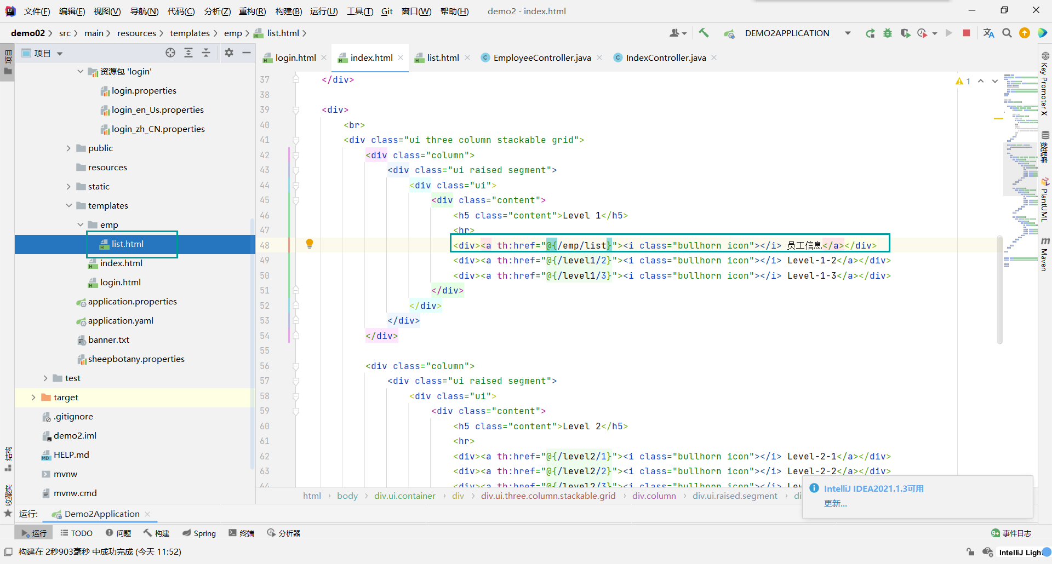Click the colorful plugin icon at the toolbar end
1052x564 pixels.
[x=1042, y=33]
